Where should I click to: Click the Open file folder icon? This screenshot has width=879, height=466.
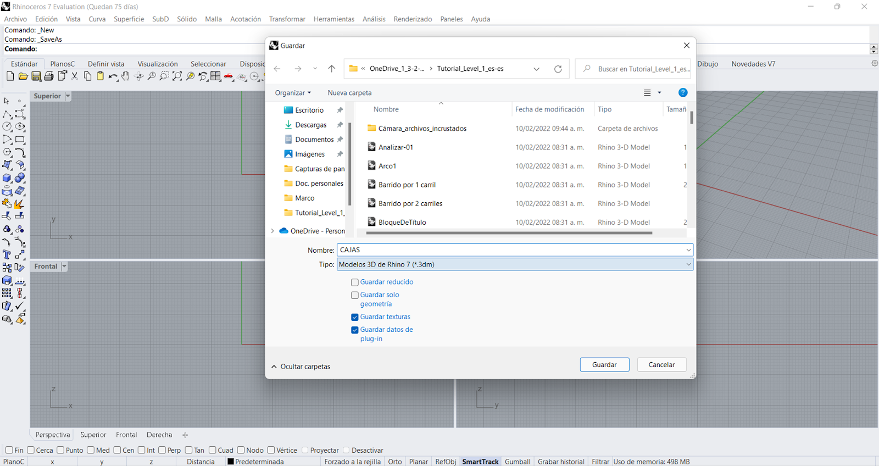pyautogui.click(x=23, y=76)
